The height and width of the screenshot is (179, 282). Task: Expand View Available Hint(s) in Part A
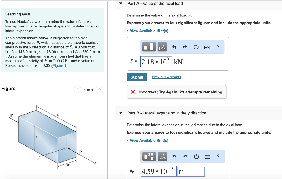pos(149,31)
